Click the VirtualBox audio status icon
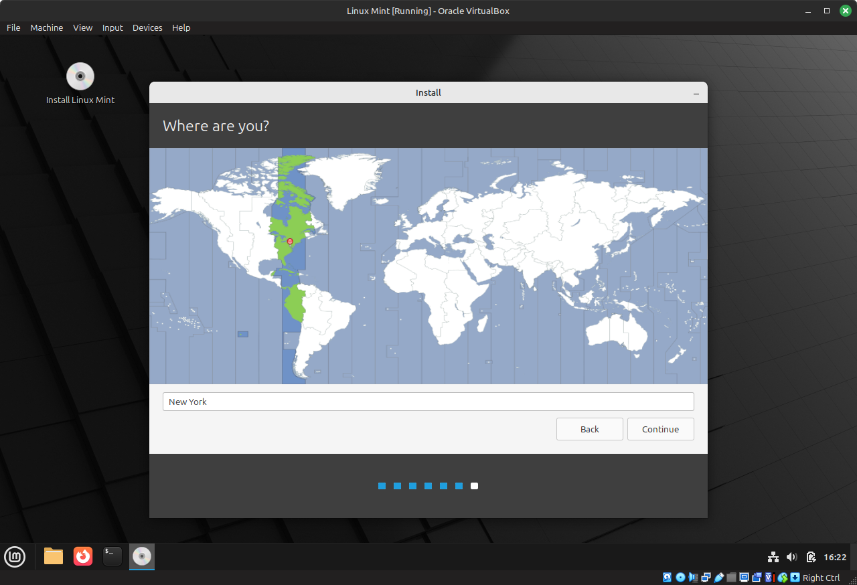The image size is (857, 585). click(693, 577)
